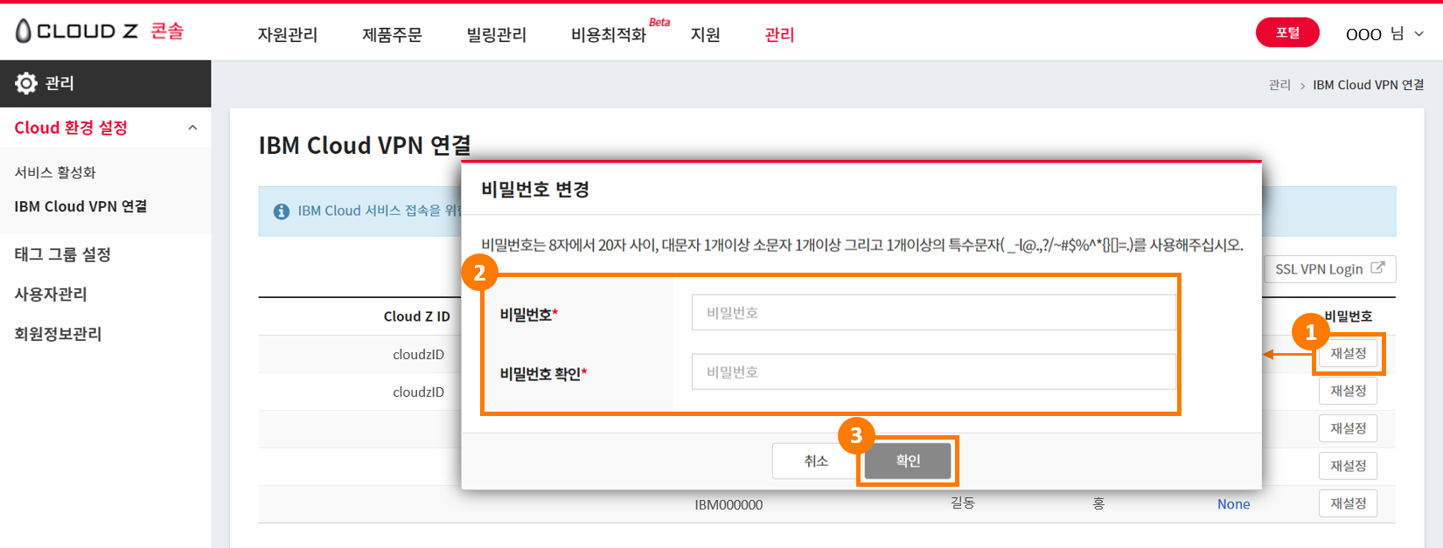Open the 비용최적화 Beta menu
Image resolution: width=1443 pixels, height=548 pixels.
click(620, 32)
